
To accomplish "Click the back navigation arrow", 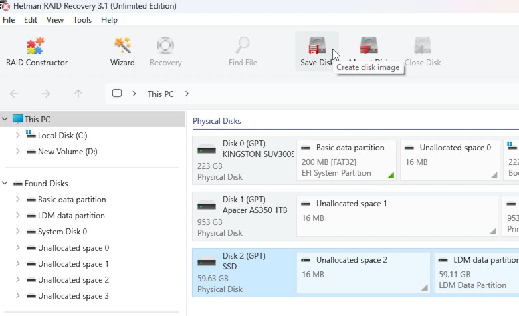I will (x=14, y=94).
